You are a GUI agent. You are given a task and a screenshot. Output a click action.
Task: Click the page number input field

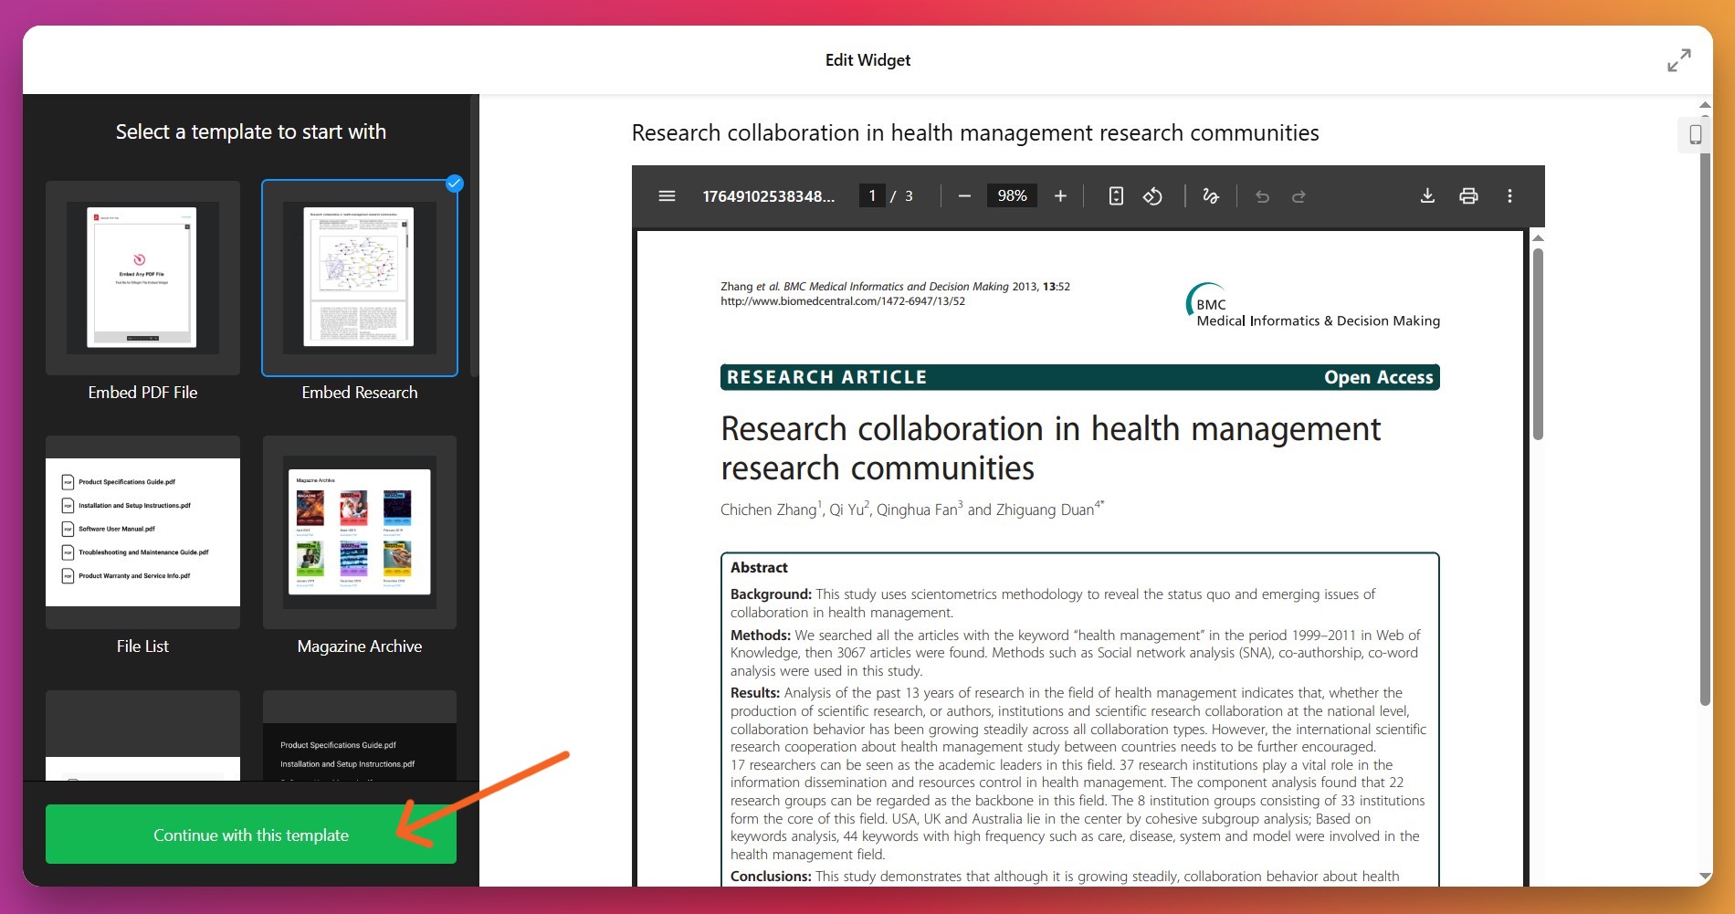tap(872, 196)
